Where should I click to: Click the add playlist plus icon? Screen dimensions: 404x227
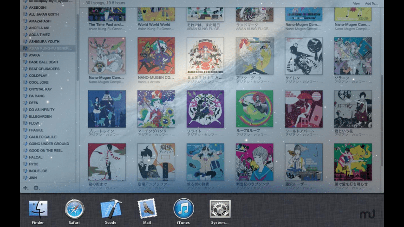pos(26,188)
